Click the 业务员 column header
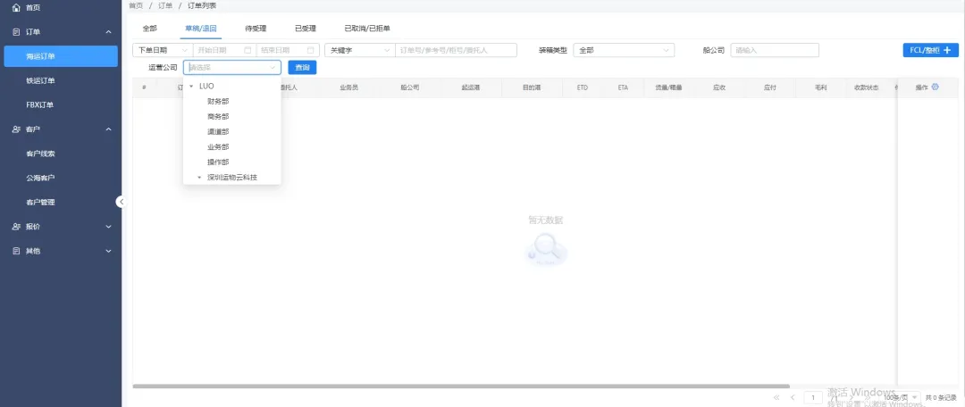 349,88
